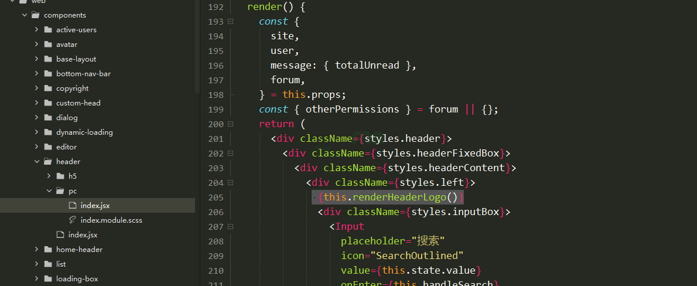
Task: Expand the home-header folder arrow
Action: 36,250
